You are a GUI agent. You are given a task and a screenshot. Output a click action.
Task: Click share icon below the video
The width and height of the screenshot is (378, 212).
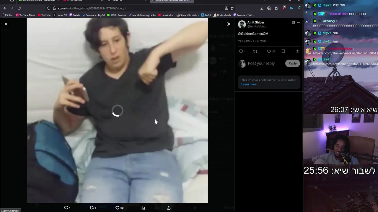coord(169,208)
